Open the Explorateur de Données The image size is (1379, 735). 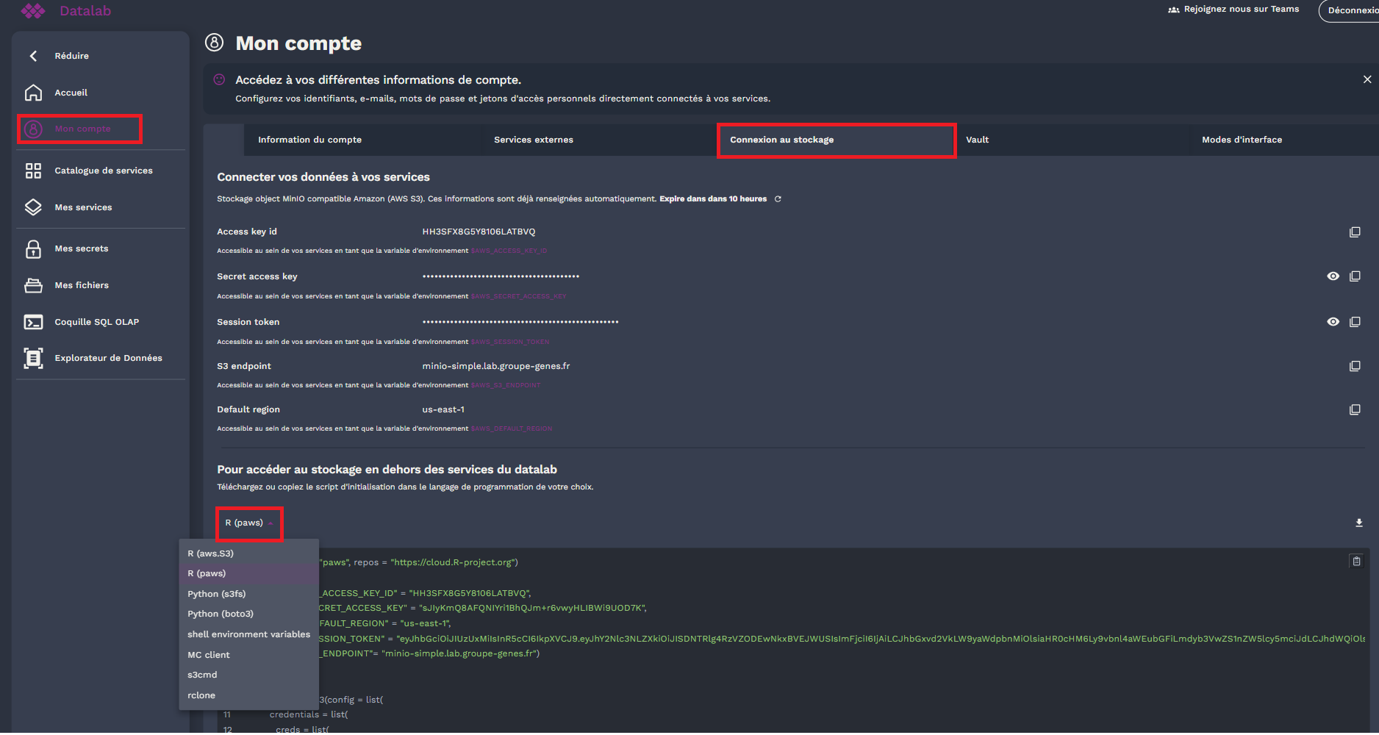coord(108,358)
